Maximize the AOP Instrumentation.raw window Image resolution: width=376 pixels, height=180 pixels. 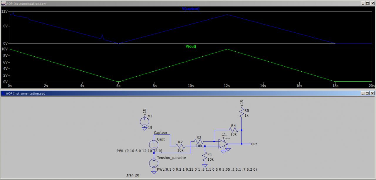click(368, 3)
